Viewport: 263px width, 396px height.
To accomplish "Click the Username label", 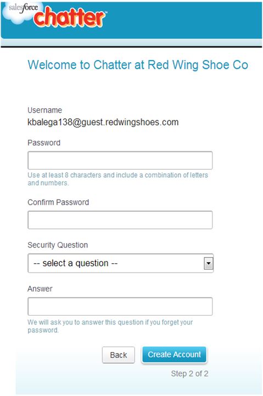I will (x=44, y=110).
